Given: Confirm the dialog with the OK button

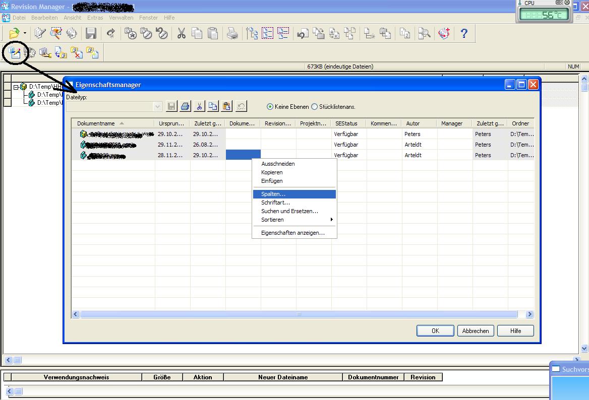Looking at the screenshot, I should [435, 331].
